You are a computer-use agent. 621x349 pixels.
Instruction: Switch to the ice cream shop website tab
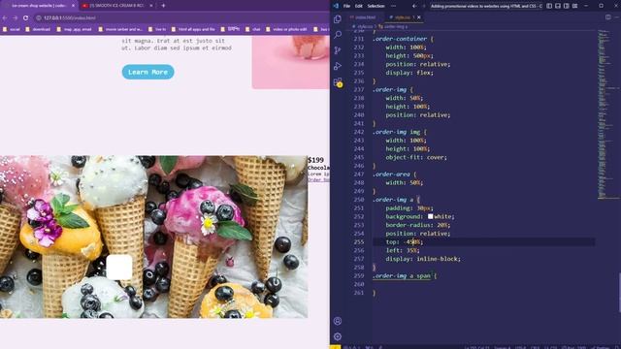(x=39, y=6)
